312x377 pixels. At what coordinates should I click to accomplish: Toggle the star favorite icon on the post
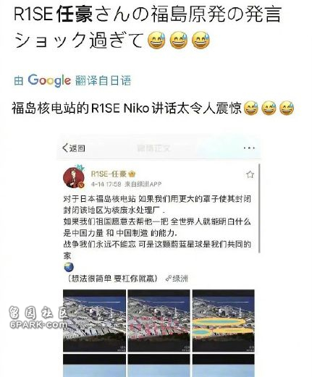coord(250,174)
